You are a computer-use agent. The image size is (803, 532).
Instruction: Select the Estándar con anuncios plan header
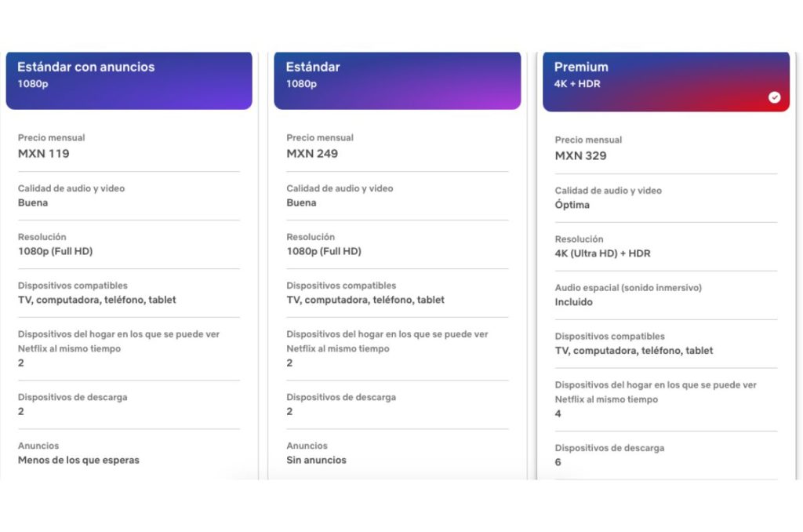129,80
